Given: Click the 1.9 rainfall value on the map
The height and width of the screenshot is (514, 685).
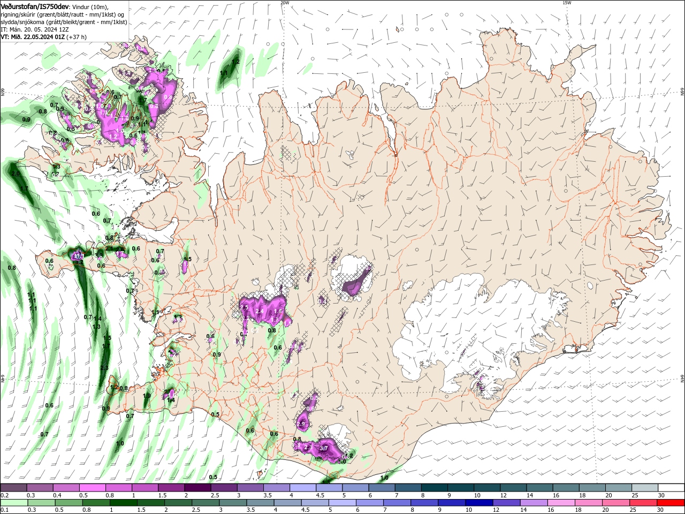Looking at the screenshot, I should (147, 396).
